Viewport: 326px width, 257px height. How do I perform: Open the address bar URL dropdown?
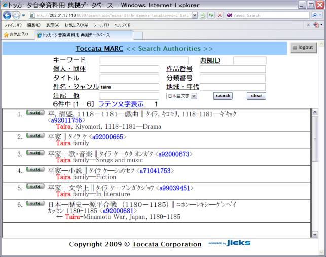pyautogui.click(x=195, y=15)
